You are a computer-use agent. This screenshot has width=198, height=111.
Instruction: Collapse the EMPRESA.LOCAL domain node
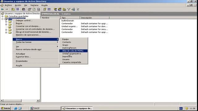2,19
